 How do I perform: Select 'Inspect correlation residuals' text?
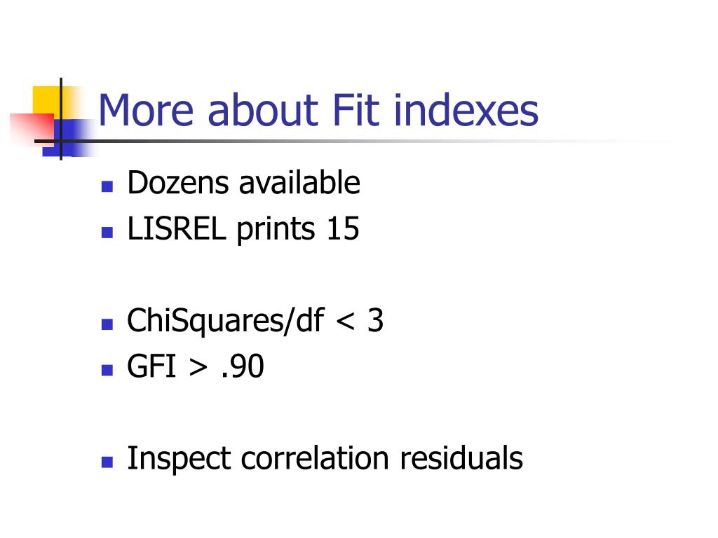point(325,458)
